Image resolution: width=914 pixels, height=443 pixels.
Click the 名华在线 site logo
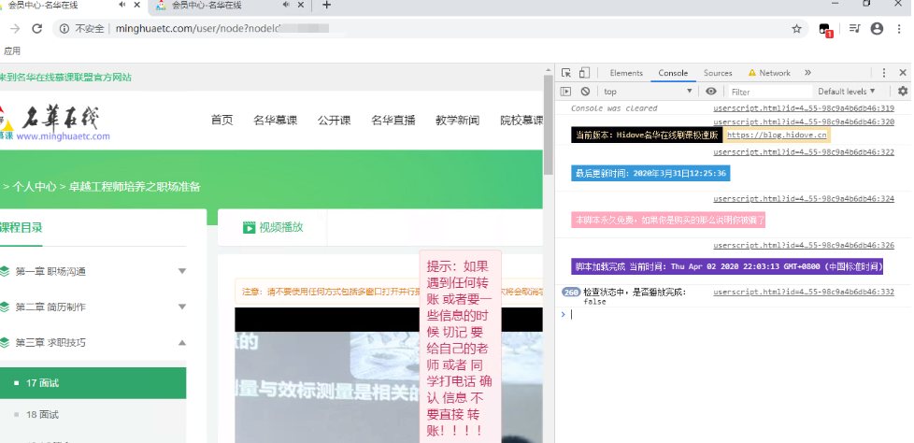pyautogui.click(x=55, y=123)
